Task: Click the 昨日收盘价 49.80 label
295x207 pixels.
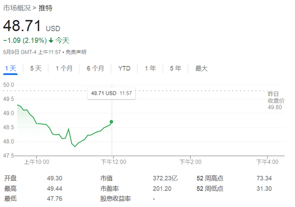Action: coord(276,101)
